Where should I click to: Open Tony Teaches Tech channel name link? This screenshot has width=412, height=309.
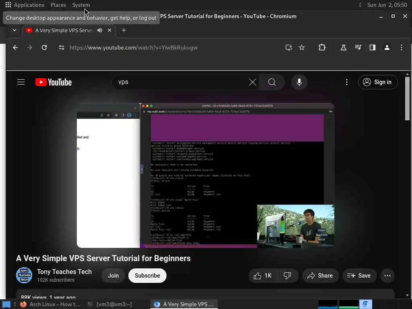[64, 272]
